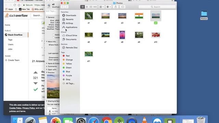
Task: Select the a6 photo thumbnail
Action: point(89,35)
